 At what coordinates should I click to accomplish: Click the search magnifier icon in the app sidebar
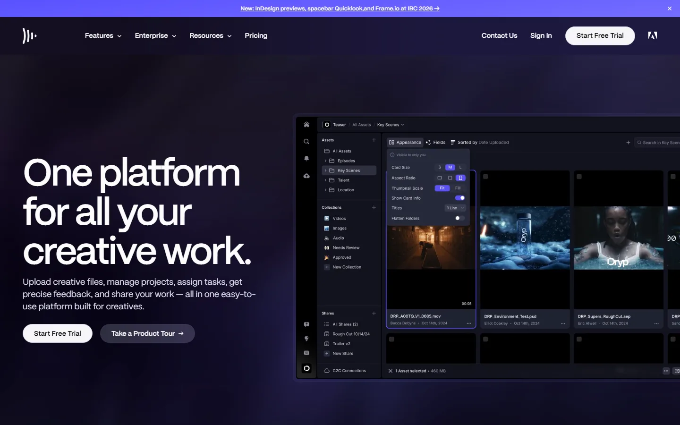click(x=306, y=142)
